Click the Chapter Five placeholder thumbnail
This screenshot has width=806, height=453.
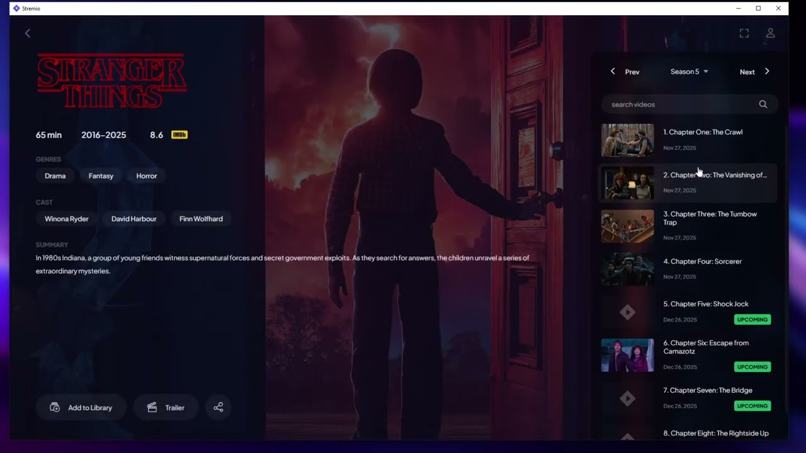[x=628, y=312]
